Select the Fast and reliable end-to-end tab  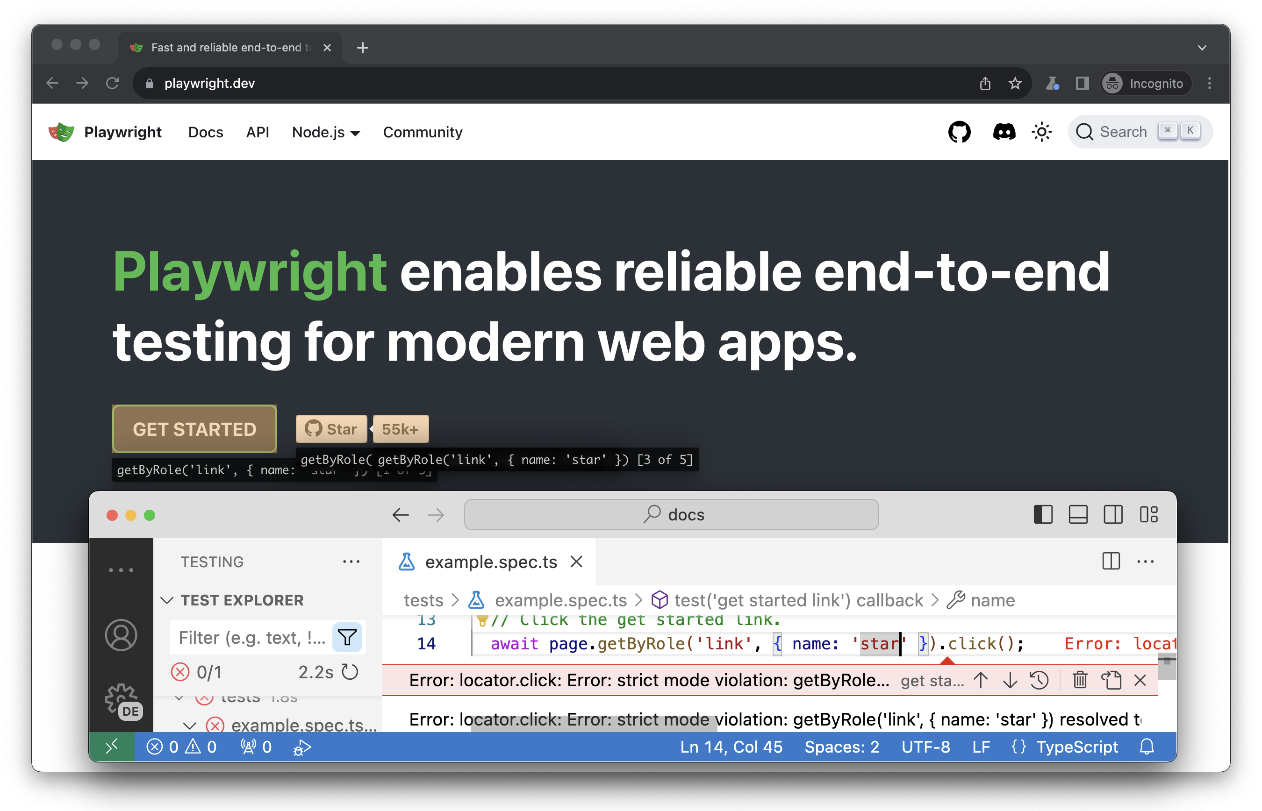[x=230, y=47]
